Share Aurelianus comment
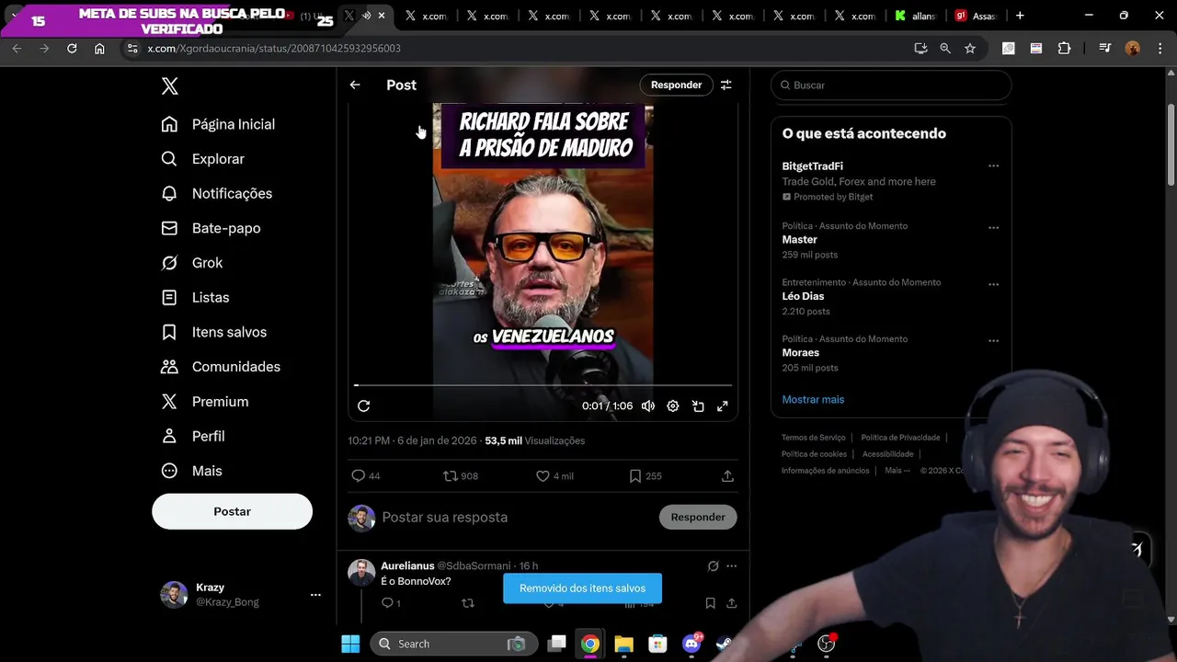 [732, 603]
